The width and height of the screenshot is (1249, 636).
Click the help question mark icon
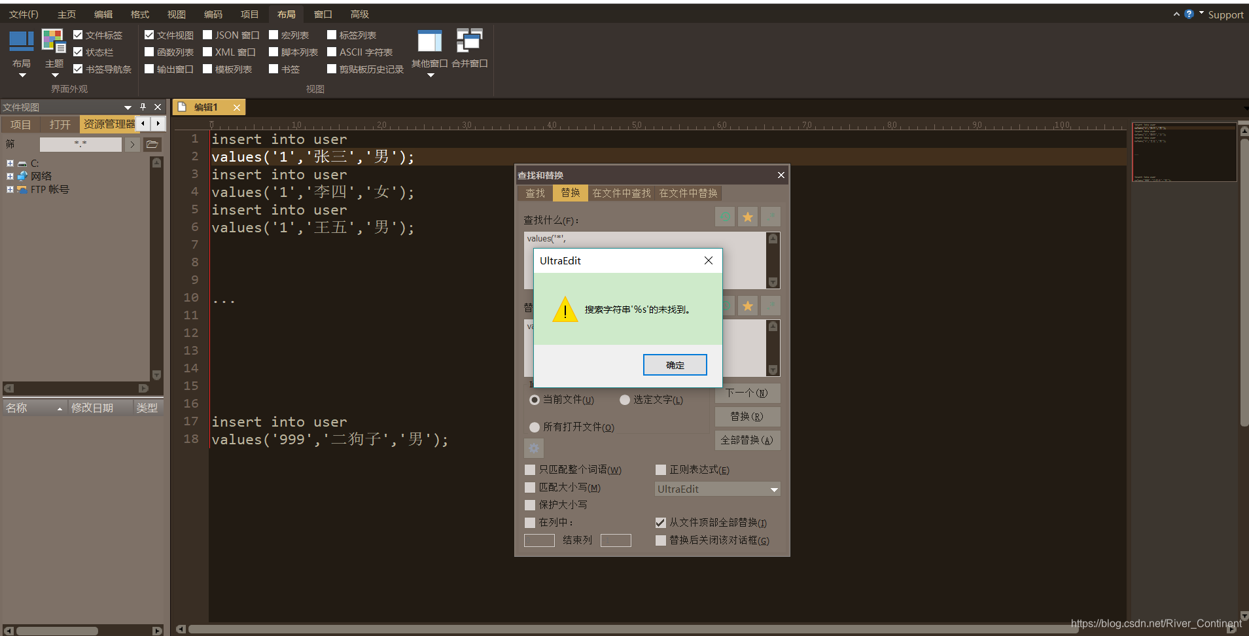point(1189,14)
